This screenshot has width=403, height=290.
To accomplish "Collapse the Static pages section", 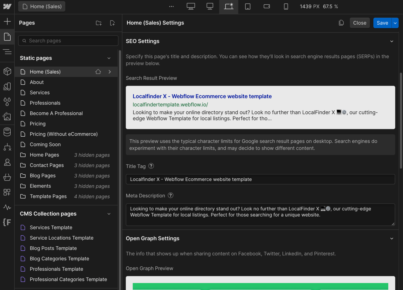I will point(109,58).
